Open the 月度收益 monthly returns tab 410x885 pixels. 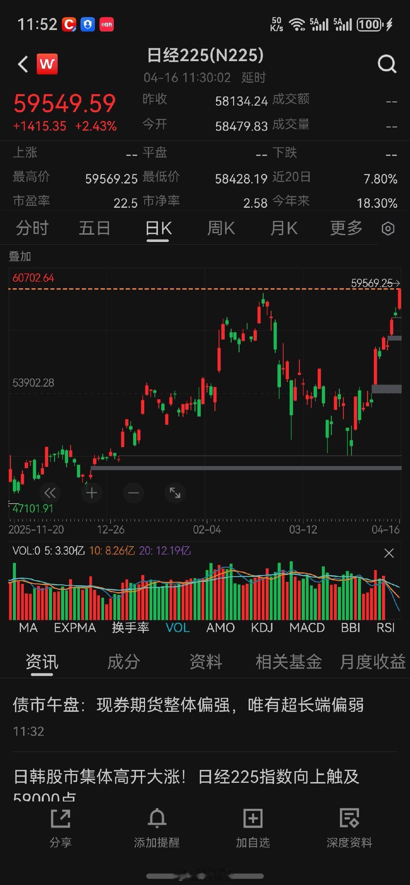[373, 662]
